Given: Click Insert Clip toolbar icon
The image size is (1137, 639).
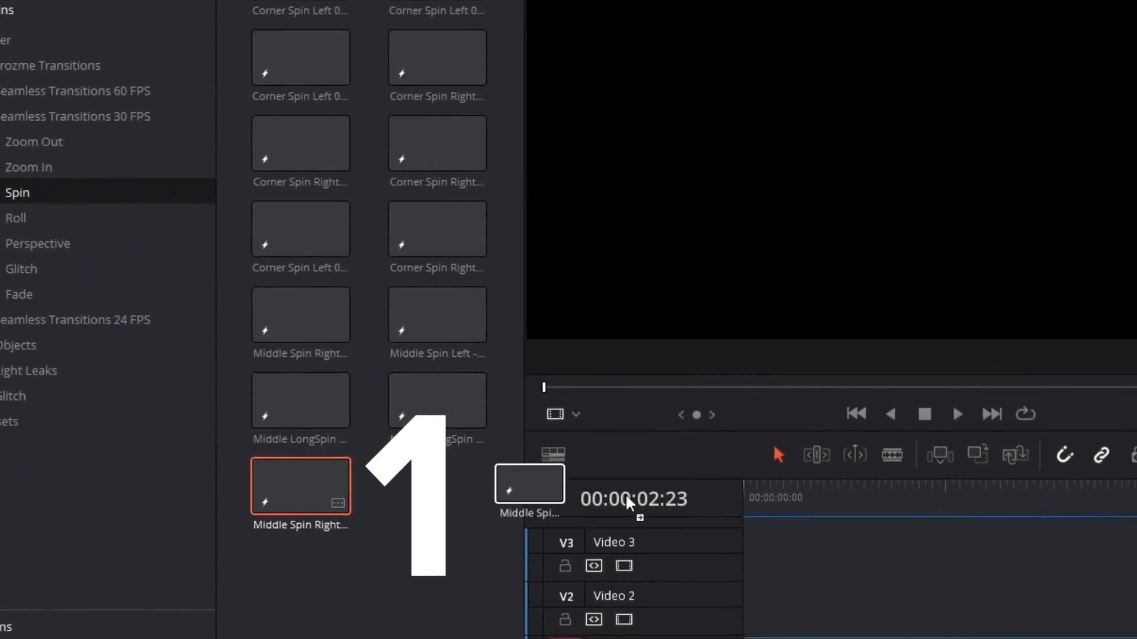Looking at the screenshot, I should [940, 454].
